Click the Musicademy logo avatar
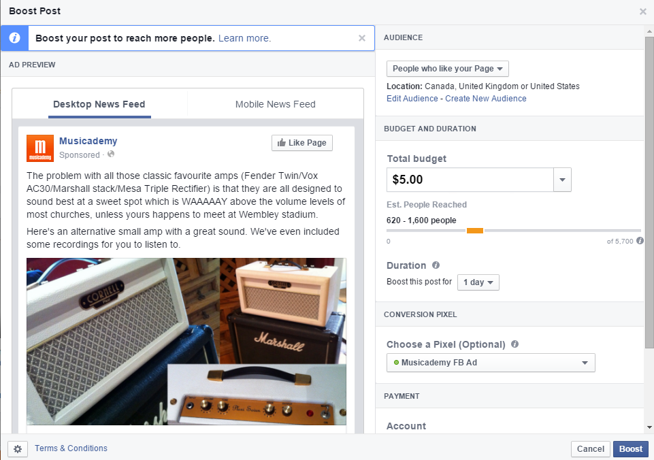 pos(40,148)
